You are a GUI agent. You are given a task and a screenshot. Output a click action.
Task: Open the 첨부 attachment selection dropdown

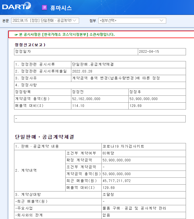point(132,21)
